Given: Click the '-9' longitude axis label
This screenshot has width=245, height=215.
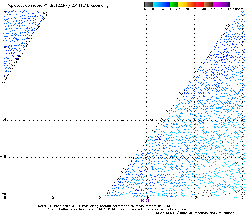Looking at the screenshot, I should point(99,198).
